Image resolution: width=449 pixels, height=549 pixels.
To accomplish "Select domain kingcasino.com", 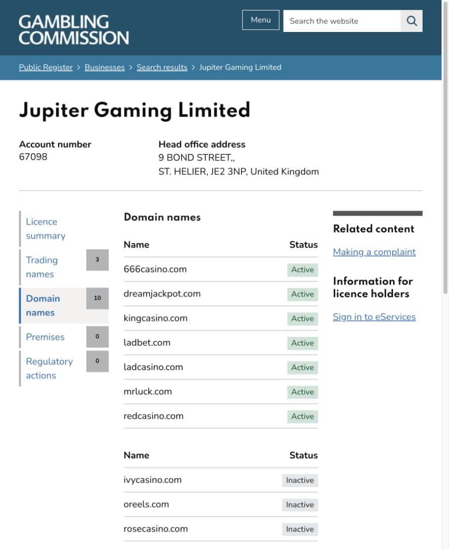I will click(x=155, y=318).
